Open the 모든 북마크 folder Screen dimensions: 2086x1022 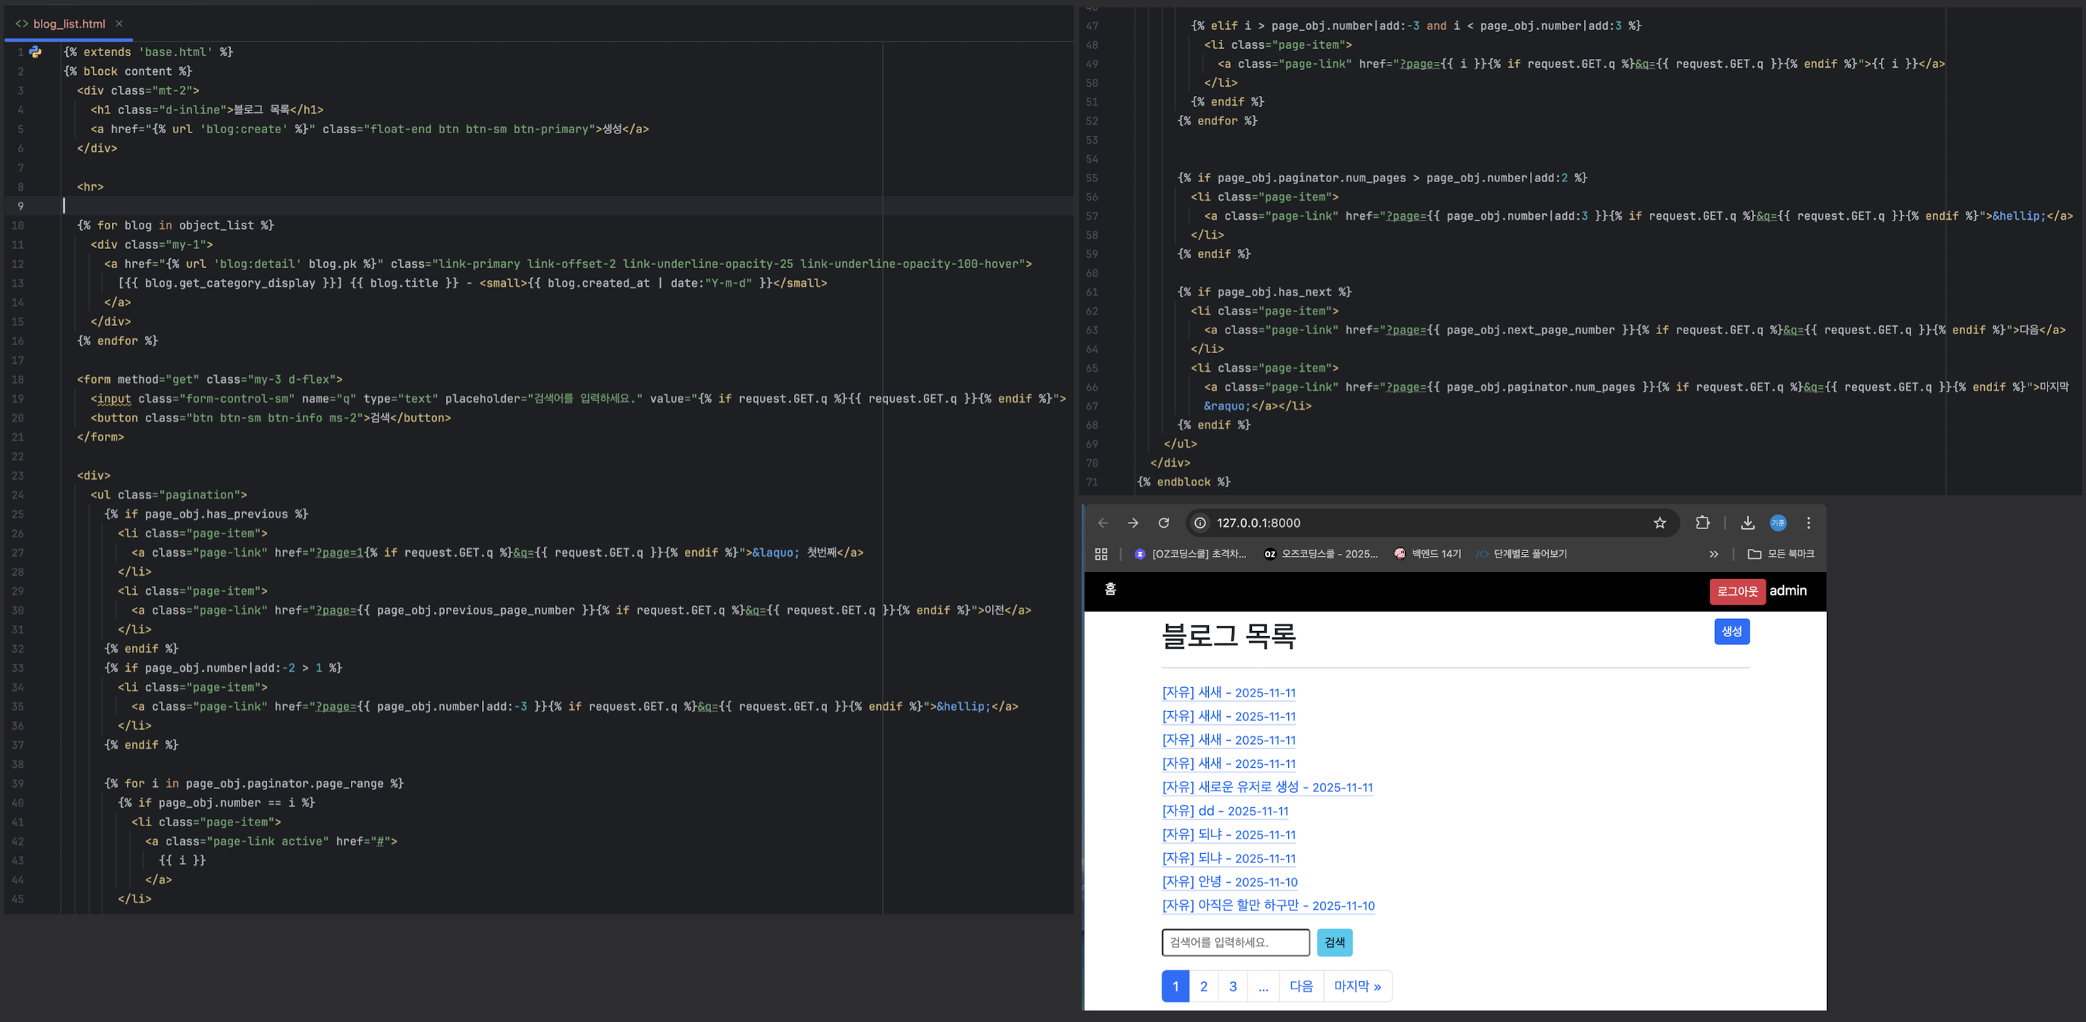1781,554
